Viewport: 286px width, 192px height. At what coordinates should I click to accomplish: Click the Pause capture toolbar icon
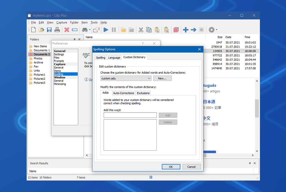[x=114, y=30]
